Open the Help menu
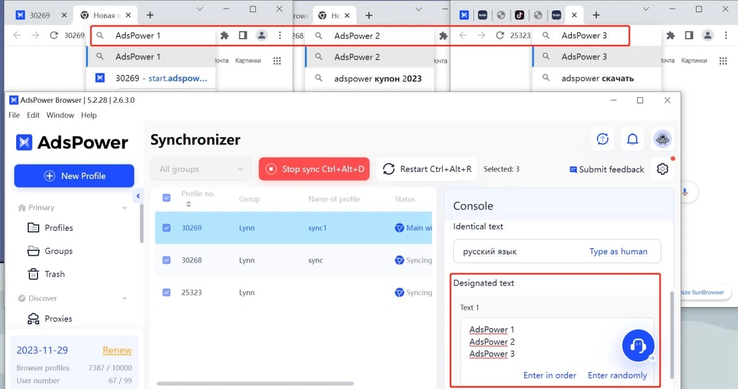 (x=89, y=115)
